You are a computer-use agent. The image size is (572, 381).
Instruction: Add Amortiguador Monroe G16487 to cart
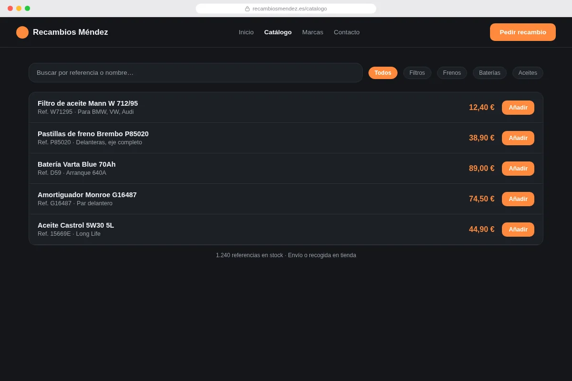coord(518,199)
